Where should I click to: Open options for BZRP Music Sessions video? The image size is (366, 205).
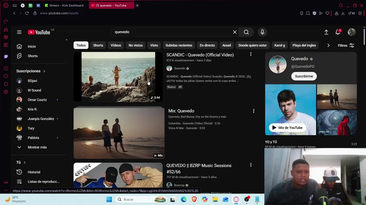(251, 165)
